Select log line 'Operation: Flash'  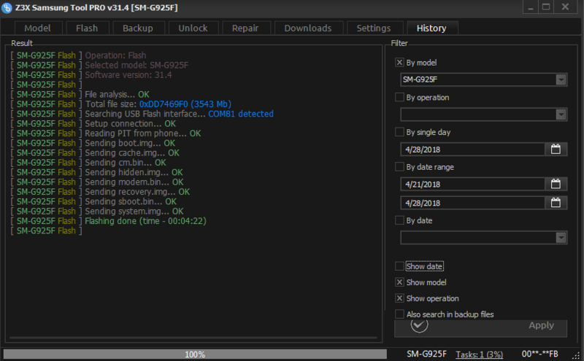coord(115,55)
